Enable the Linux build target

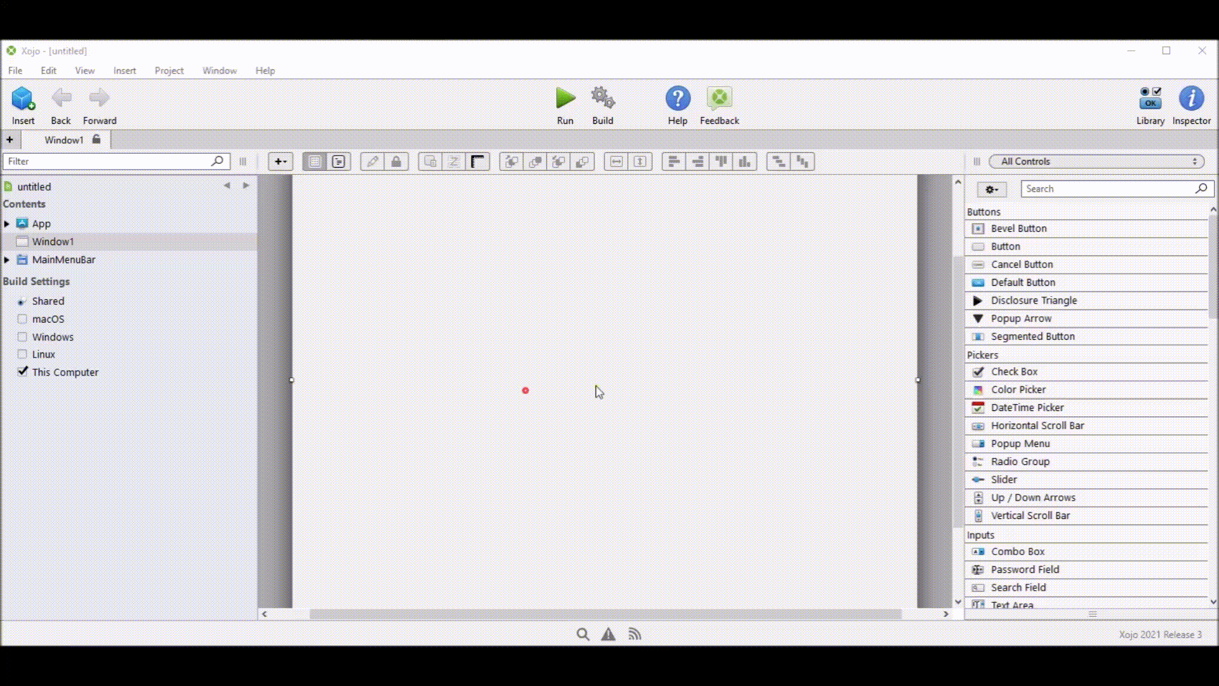tap(22, 354)
